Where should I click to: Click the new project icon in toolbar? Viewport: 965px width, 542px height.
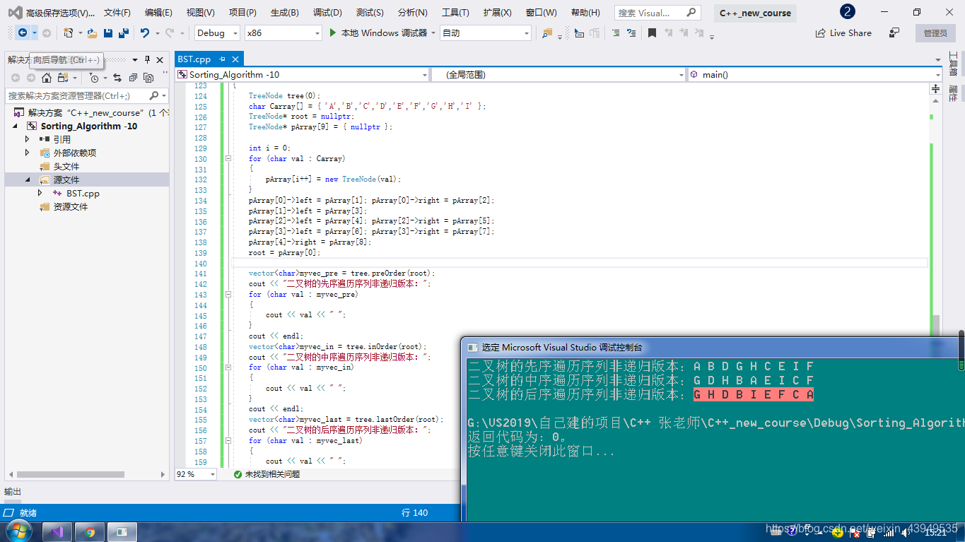(68, 33)
